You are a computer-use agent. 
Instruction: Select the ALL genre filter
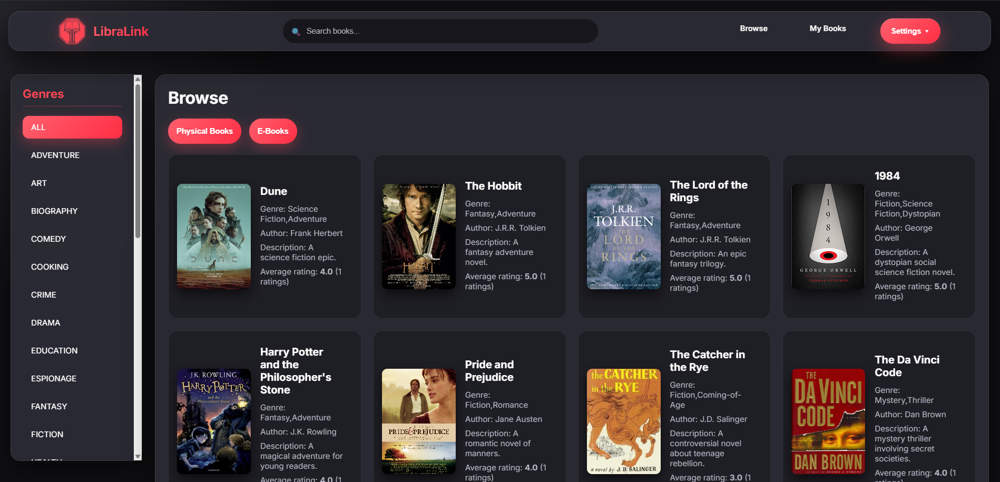[x=72, y=127]
